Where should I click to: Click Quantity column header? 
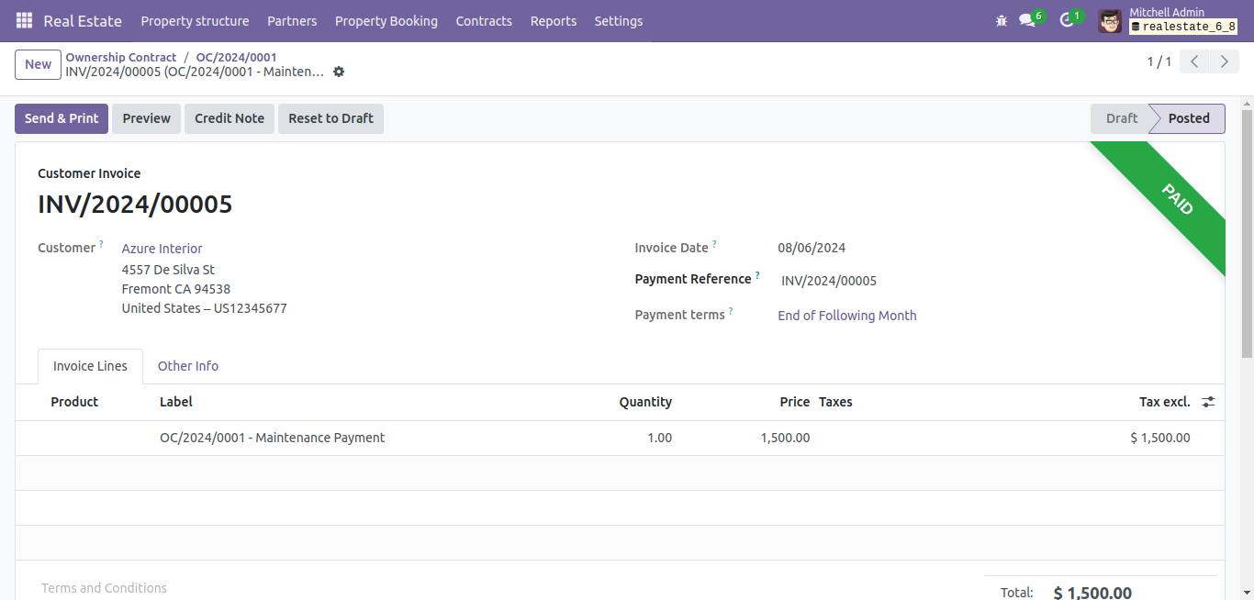tap(645, 402)
